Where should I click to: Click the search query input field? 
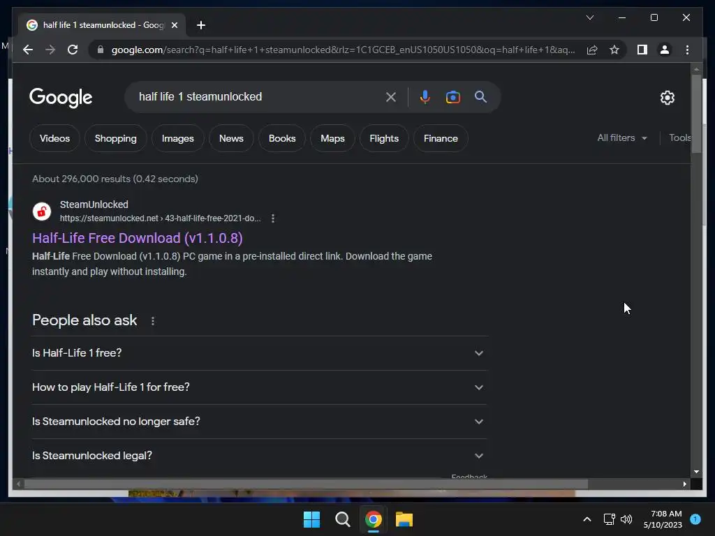click(258, 96)
